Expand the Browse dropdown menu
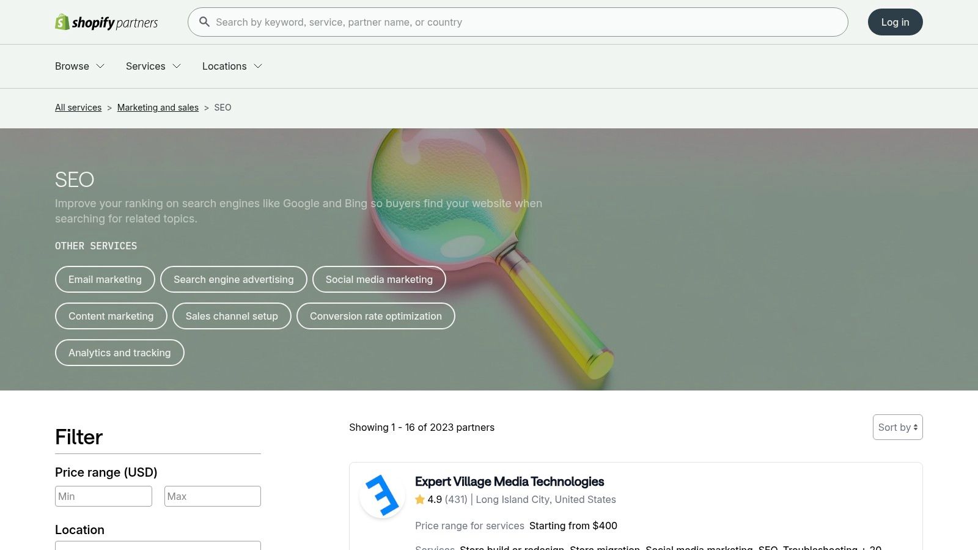 (80, 66)
